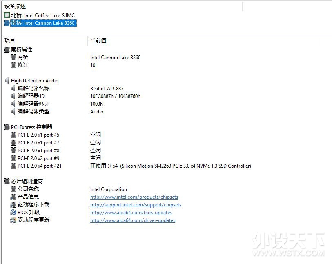Image resolution: width=332 pixels, height=264 pixels.
Task: Open the aida64.com/driver-updates link
Action: coord(133,220)
